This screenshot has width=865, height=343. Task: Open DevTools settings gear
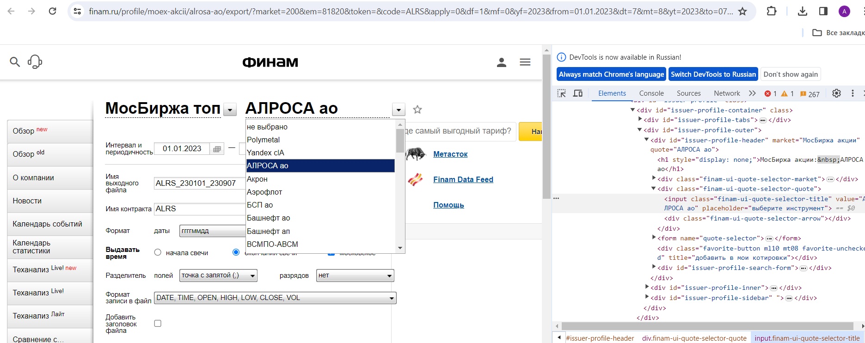tap(837, 93)
